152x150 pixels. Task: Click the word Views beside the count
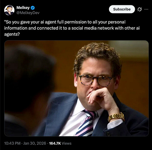point(67,143)
